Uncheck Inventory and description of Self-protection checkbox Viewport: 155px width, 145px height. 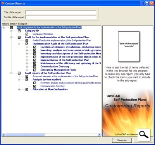tap(34, 54)
